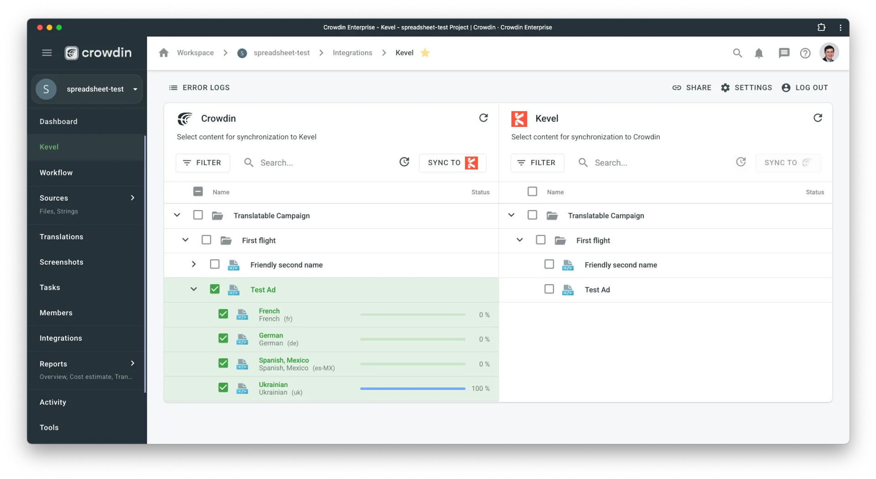Click the Crowdin logo
Image resolution: width=876 pixels, height=479 pixels.
tap(98, 53)
